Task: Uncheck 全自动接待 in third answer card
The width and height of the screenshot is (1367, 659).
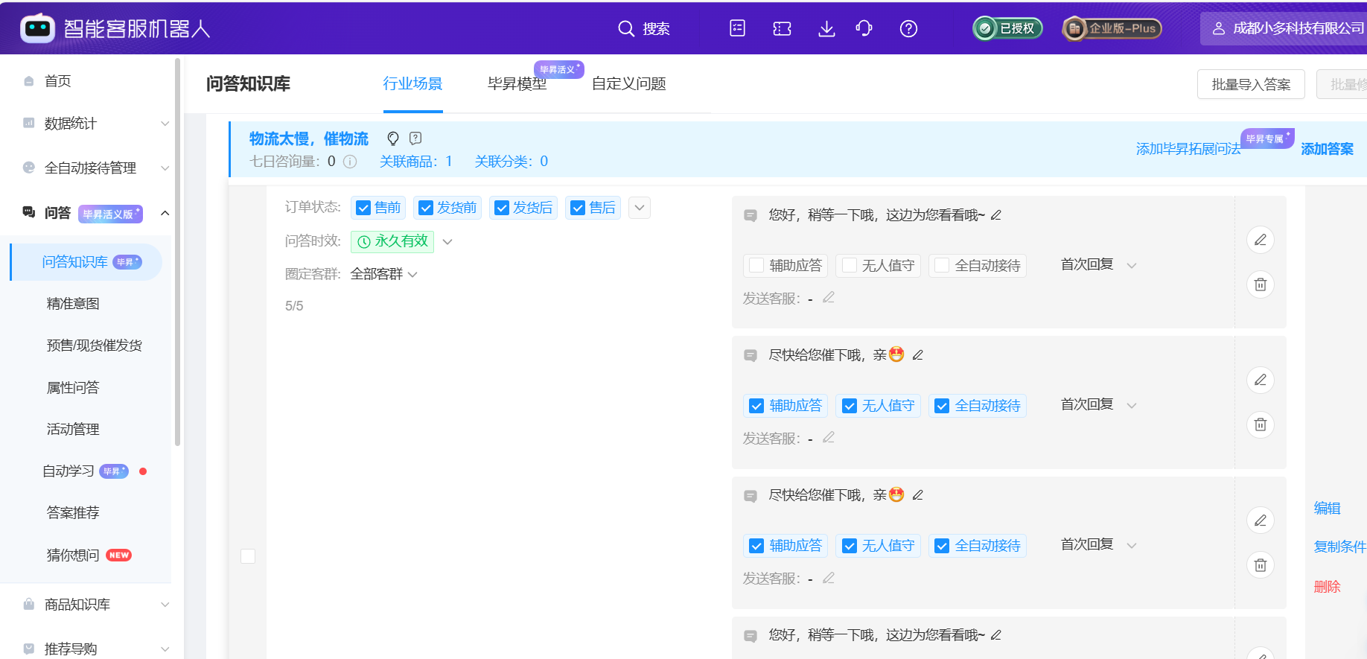Action: tap(942, 546)
